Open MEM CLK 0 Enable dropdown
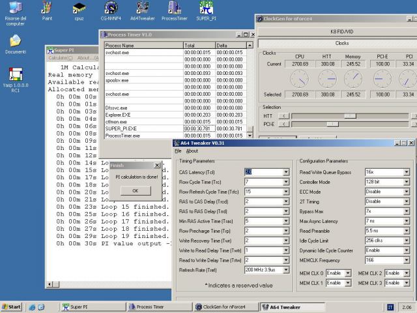The image size is (417, 313). click(348, 273)
